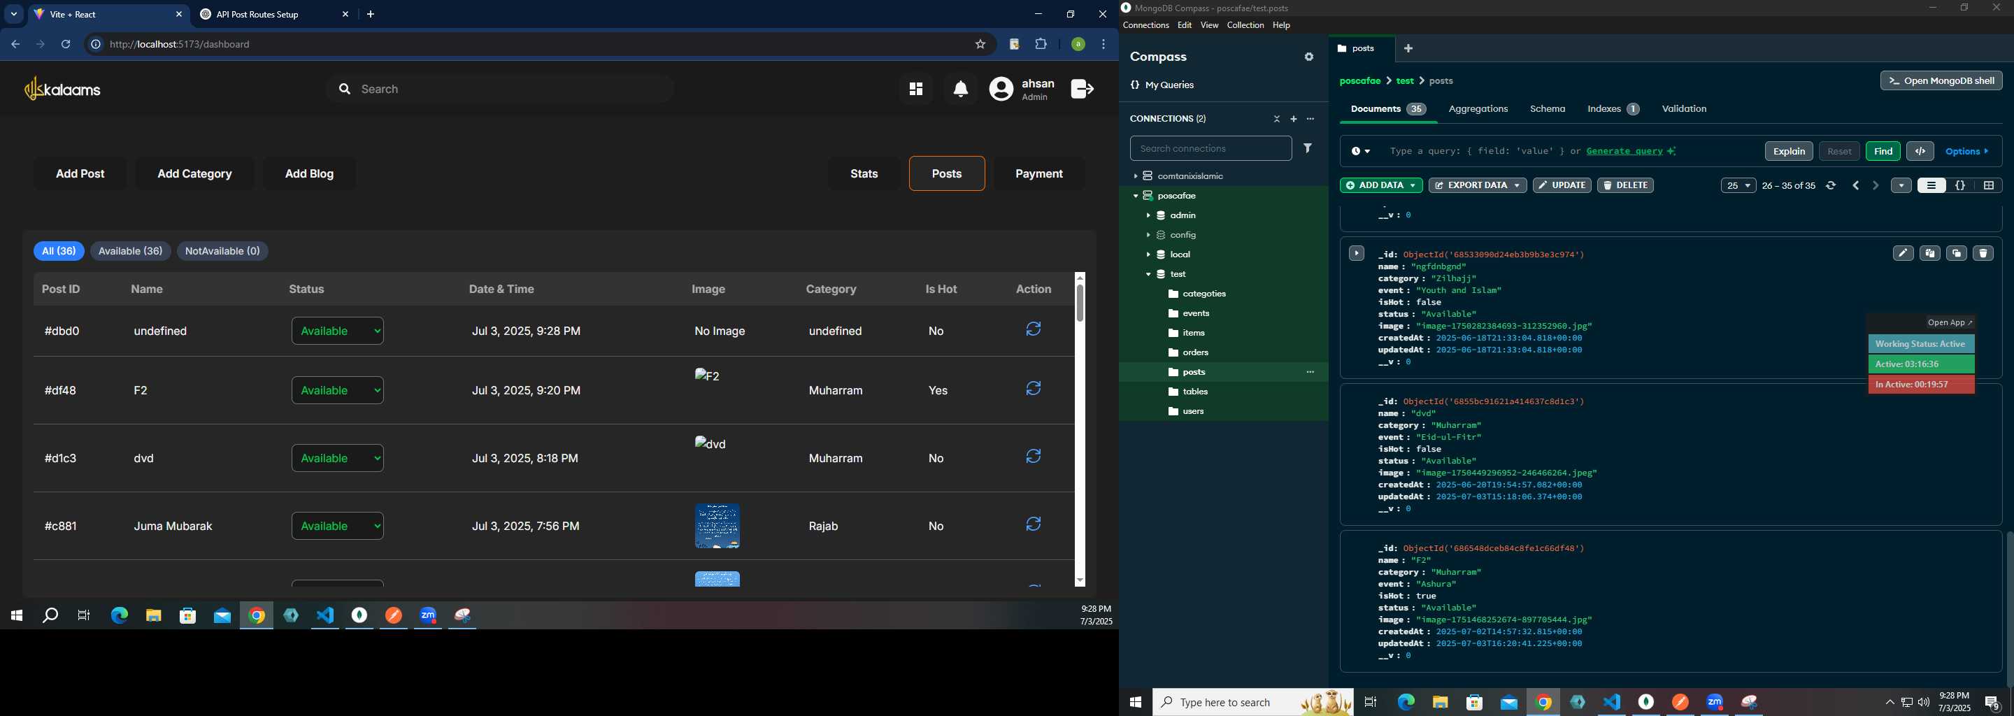
Task: Open Collection menu in Compass menu bar
Action: point(1245,26)
